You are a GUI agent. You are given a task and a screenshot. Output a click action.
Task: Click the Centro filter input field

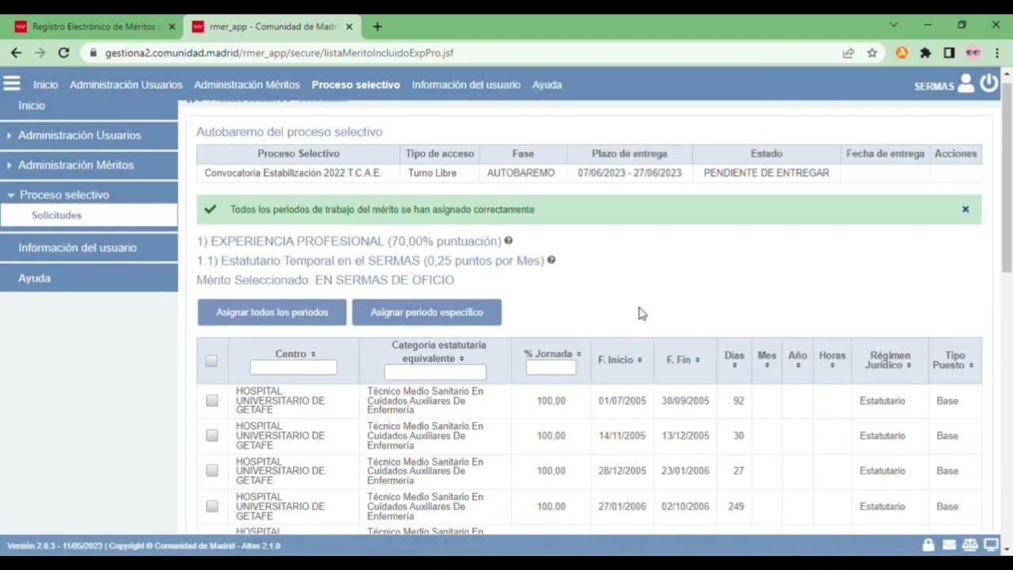(x=294, y=367)
